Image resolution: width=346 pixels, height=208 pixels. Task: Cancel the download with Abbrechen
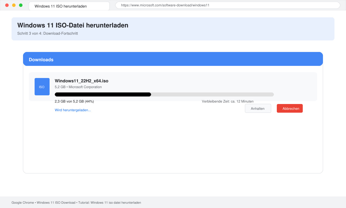click(290, 108)
